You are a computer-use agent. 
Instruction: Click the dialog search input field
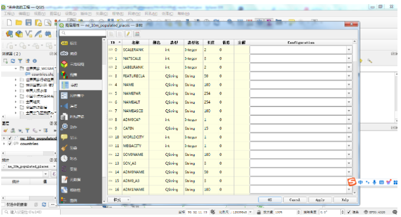[82, 33]
